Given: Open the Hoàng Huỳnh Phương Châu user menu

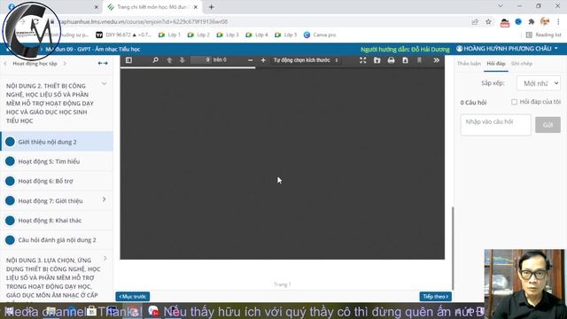Looking at the screenshot, I should [x=507, y=49].
